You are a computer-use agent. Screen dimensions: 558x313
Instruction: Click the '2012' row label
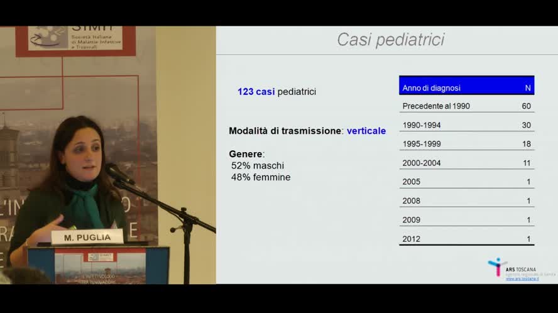411,239
